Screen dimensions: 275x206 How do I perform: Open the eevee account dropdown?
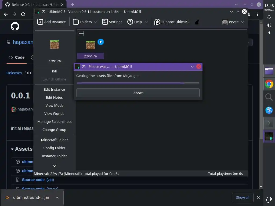pyautogui.click(x=233, y=22)
